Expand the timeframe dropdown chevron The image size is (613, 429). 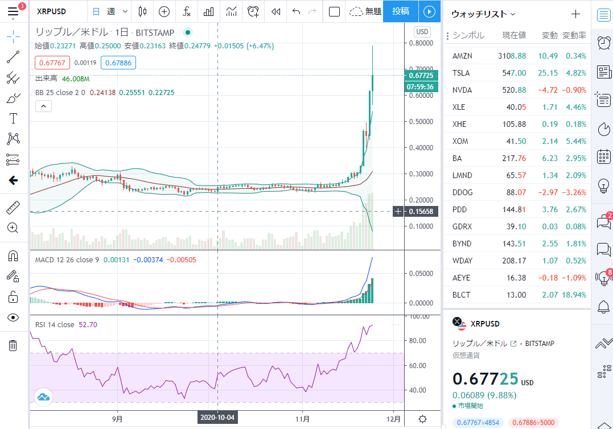pyautogui.click(x=125, y=11)
